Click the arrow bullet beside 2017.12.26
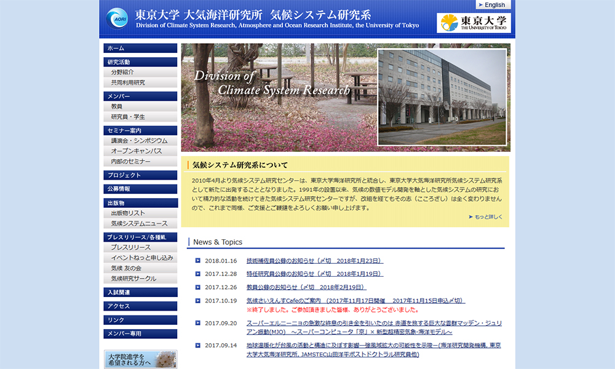The height and width of the screenshot is (369, 615). [x=197, y=287]
